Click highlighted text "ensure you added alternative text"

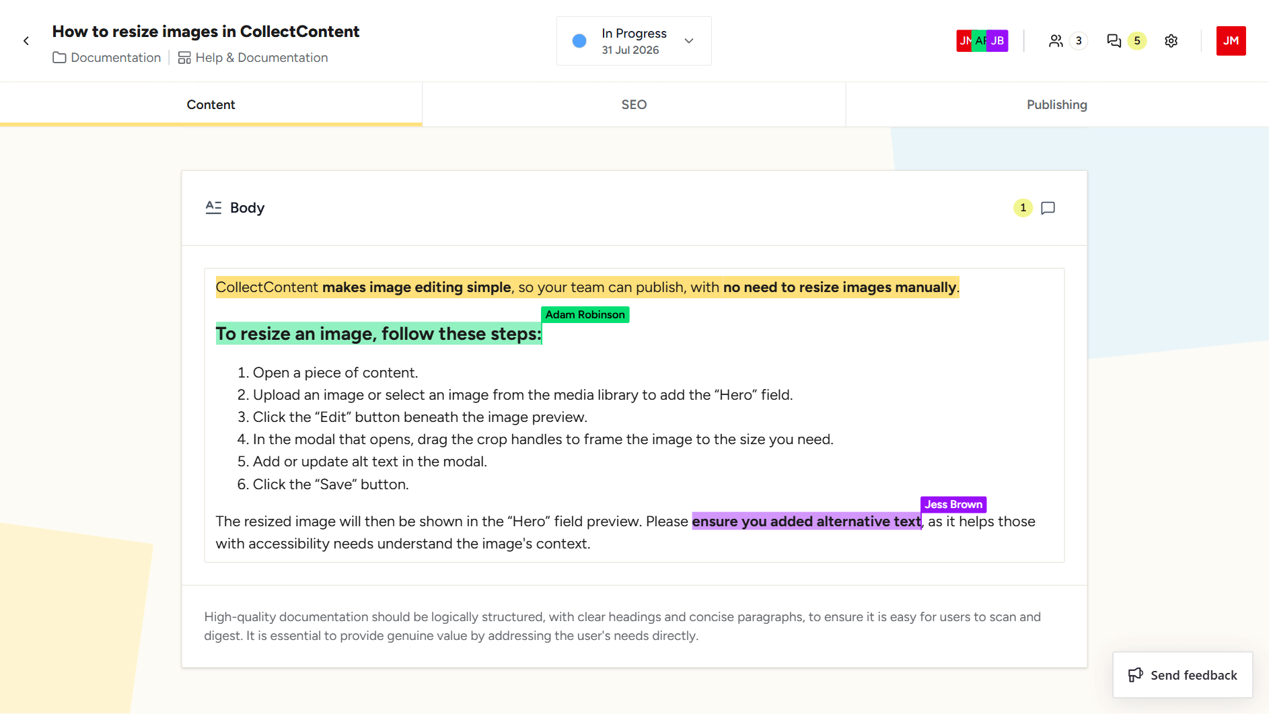pos(806,522)
